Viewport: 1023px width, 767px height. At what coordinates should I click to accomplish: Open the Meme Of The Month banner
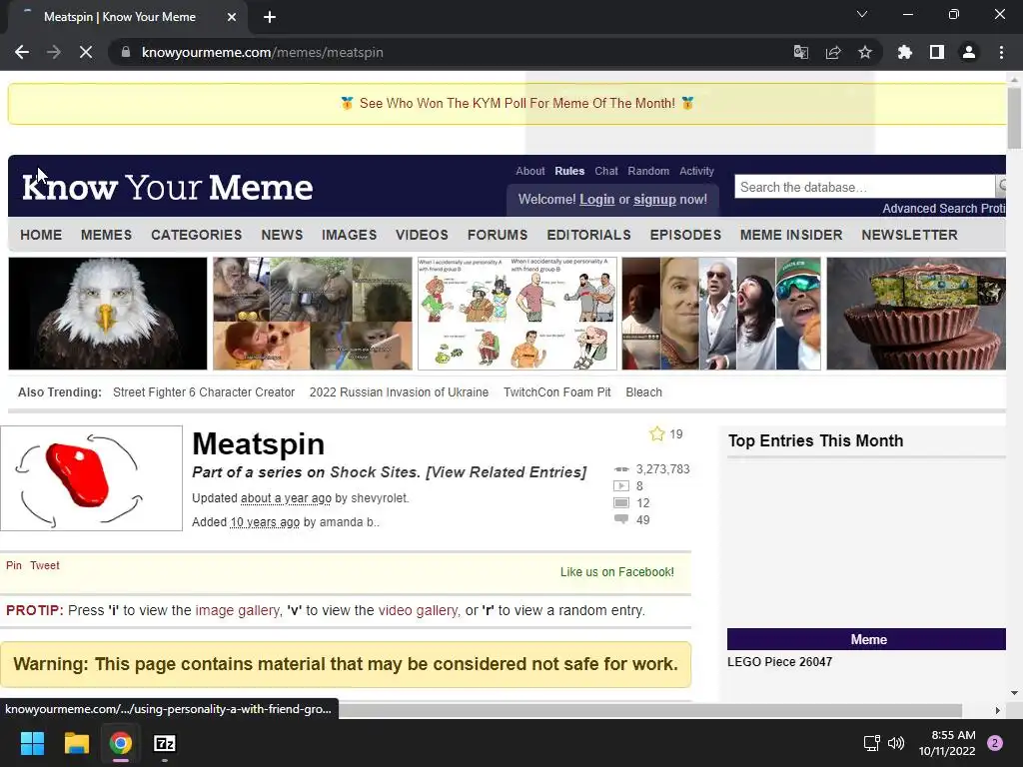point(516,103)
